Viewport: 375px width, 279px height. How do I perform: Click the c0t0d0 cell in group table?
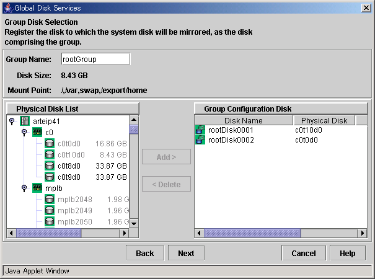click(306, 139)
